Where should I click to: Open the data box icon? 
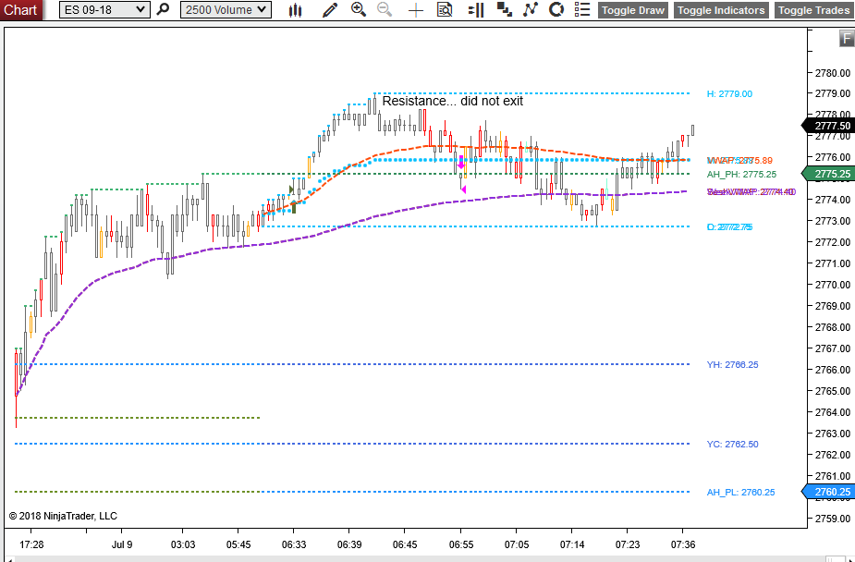pos(445,9)
